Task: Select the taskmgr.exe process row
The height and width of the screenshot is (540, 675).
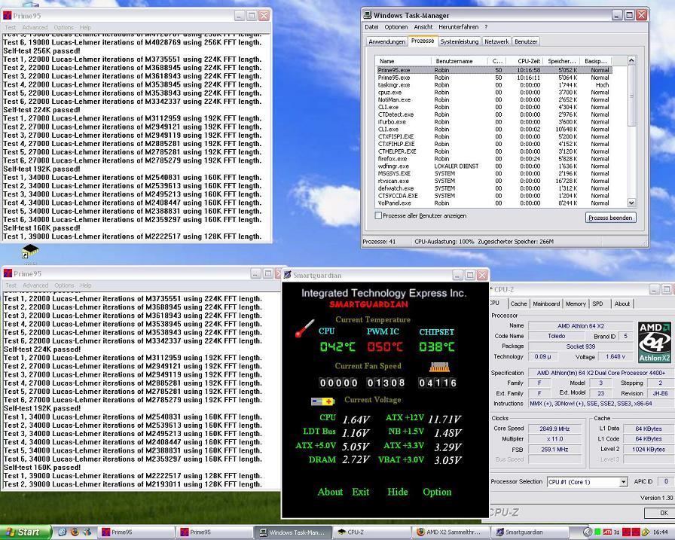Action: coord(494,85)
